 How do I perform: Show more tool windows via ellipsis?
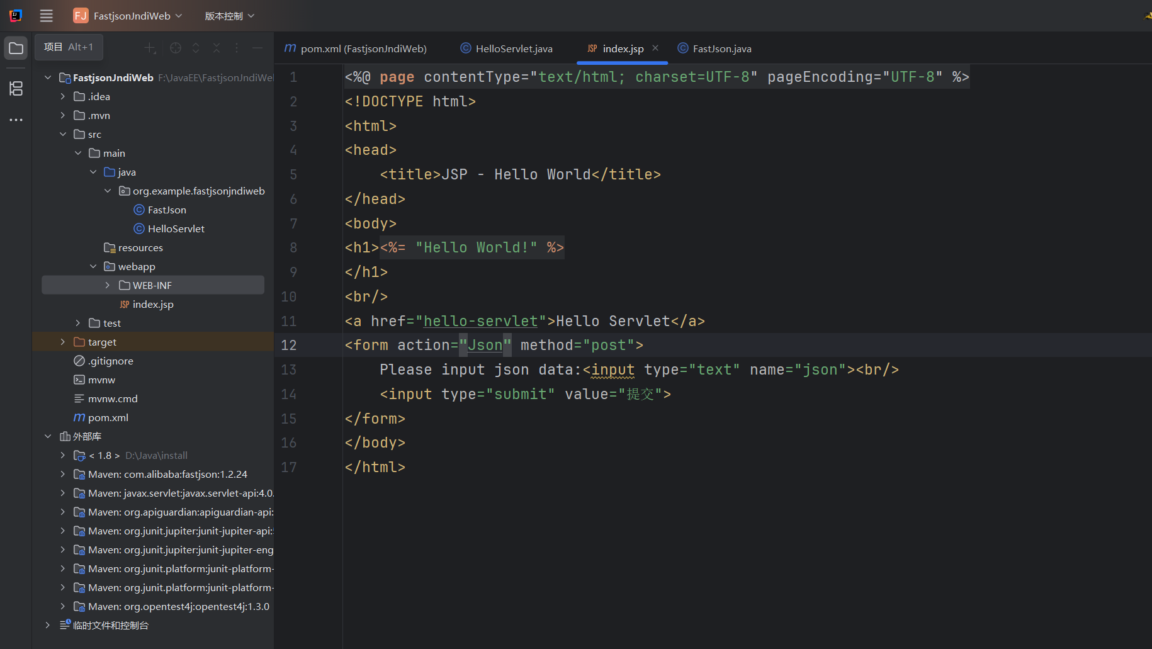click(x=16, y=120)
